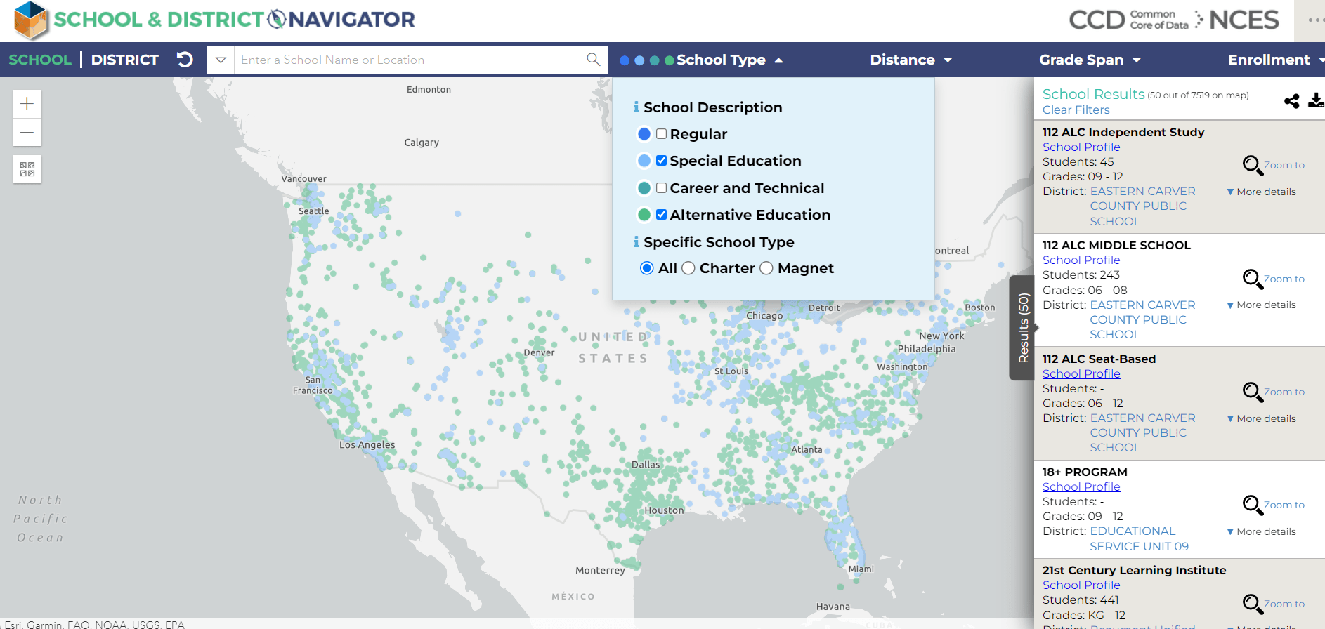Viewport: 1325px width, 629px height.
Task: Click the CCD Common Core of Data logo
Action: (1128, 20)
